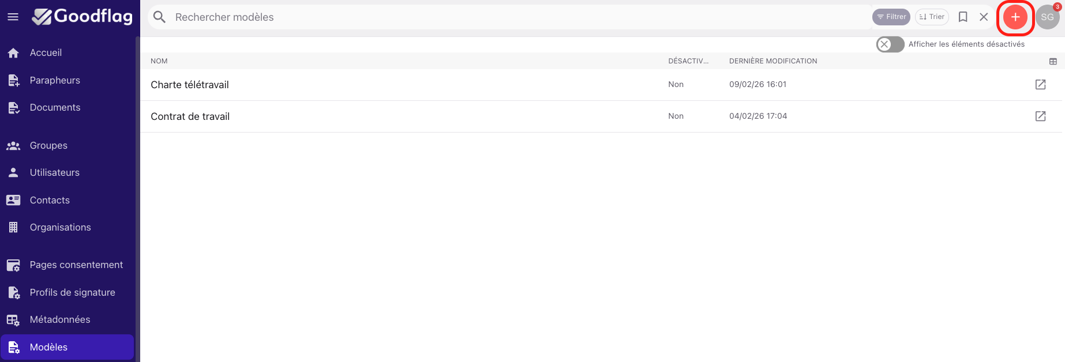Viewport: 1065px width, 362px height.
Task: Select the Contrat de travail row
Action: click(190, 116)
